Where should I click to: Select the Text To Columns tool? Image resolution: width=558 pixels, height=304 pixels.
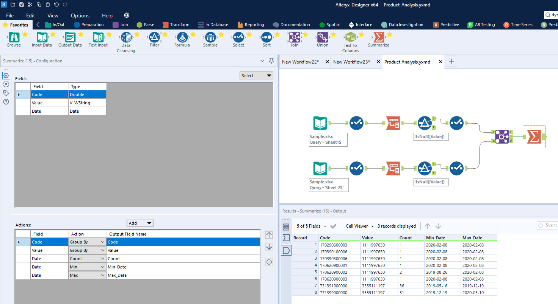click(350, 38)
